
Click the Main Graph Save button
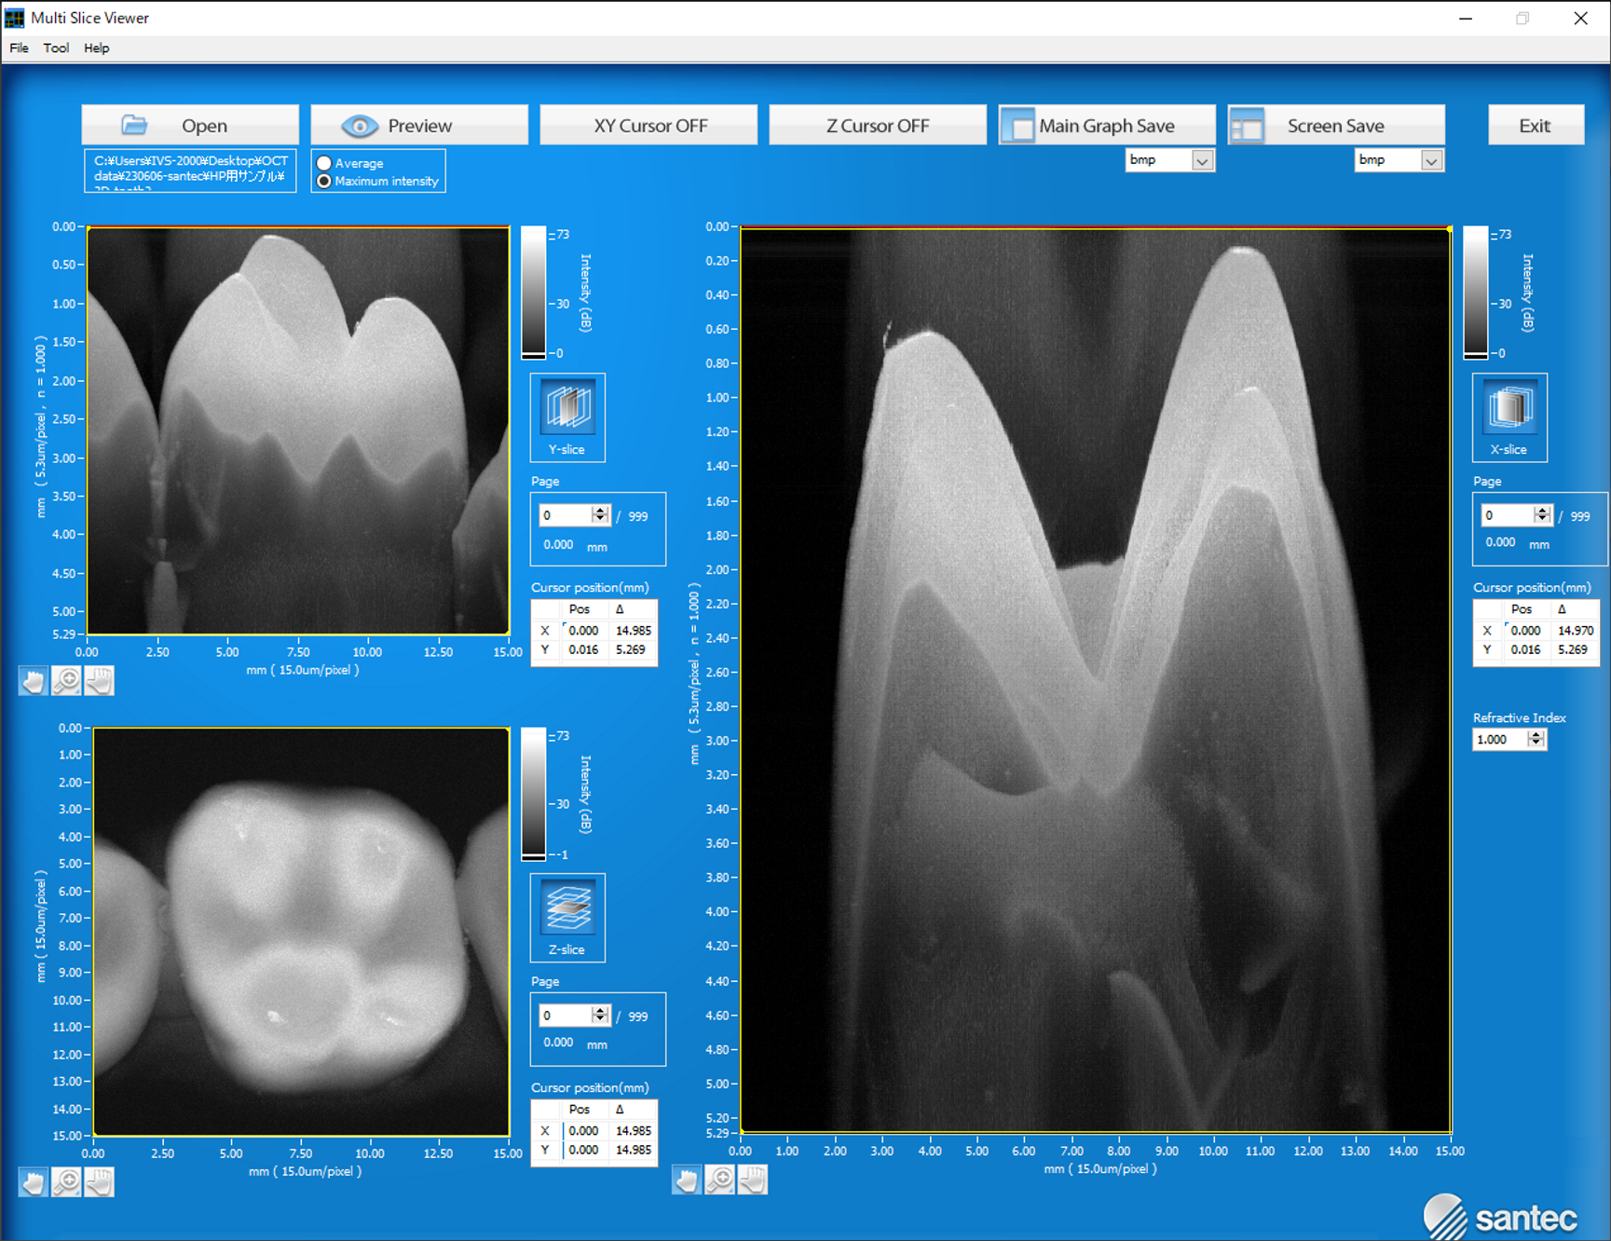1107,125
